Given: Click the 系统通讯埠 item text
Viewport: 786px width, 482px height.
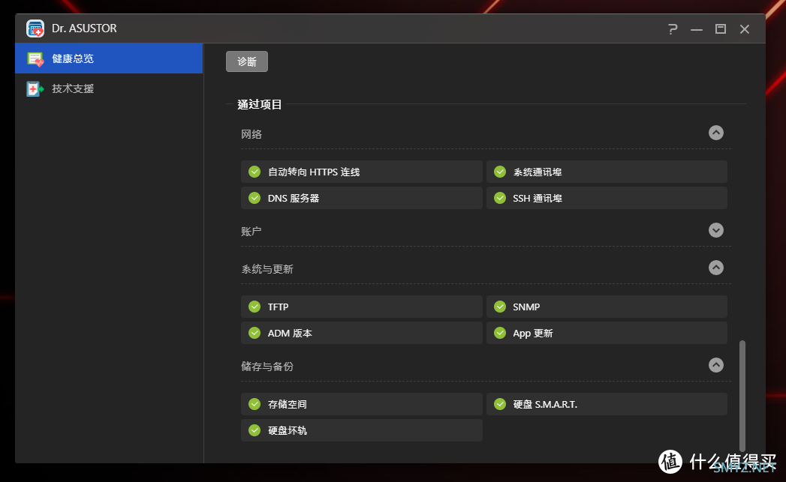Looking at the screenshot, I should 538,172.
